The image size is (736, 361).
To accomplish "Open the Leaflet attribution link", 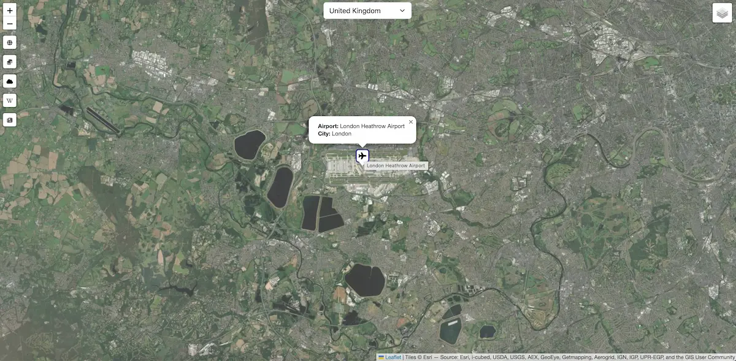I will [x=393, y=357].
